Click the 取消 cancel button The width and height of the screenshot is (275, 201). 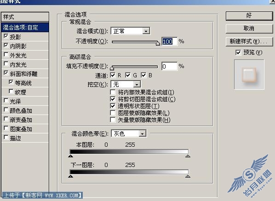[x=249, y=29]
